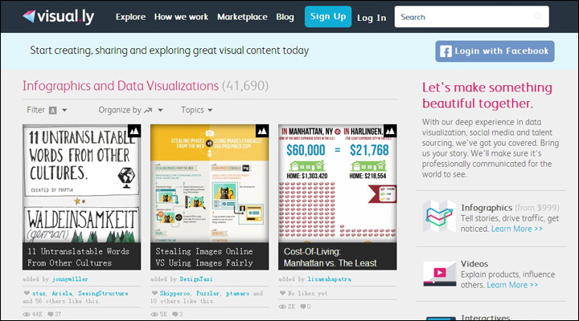The width and height of the screenshot is (579, 321).
Task: Click the Infographics service icon
Action: 439,217
